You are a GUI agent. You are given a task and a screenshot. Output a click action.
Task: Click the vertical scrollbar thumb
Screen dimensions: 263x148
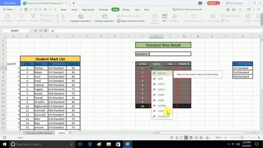click(x=262, y=66)
